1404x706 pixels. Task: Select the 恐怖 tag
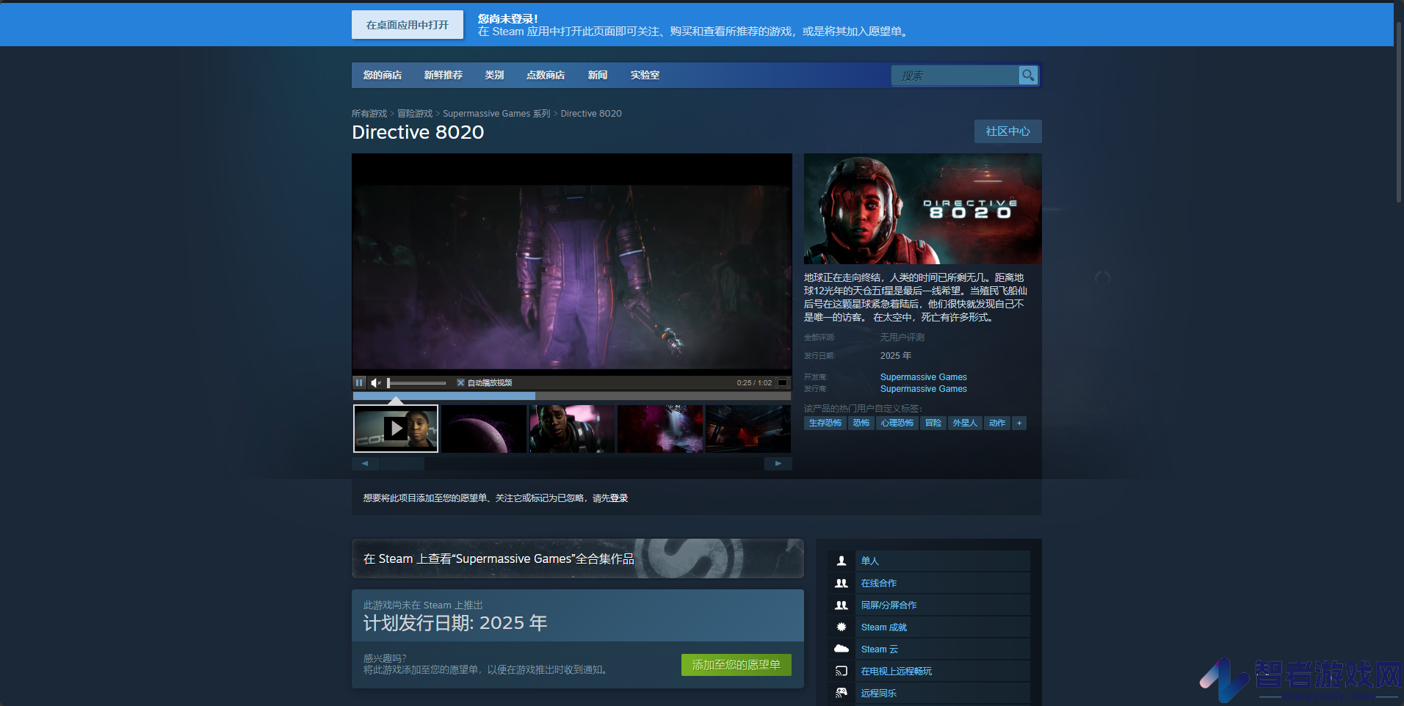point(861,423)
